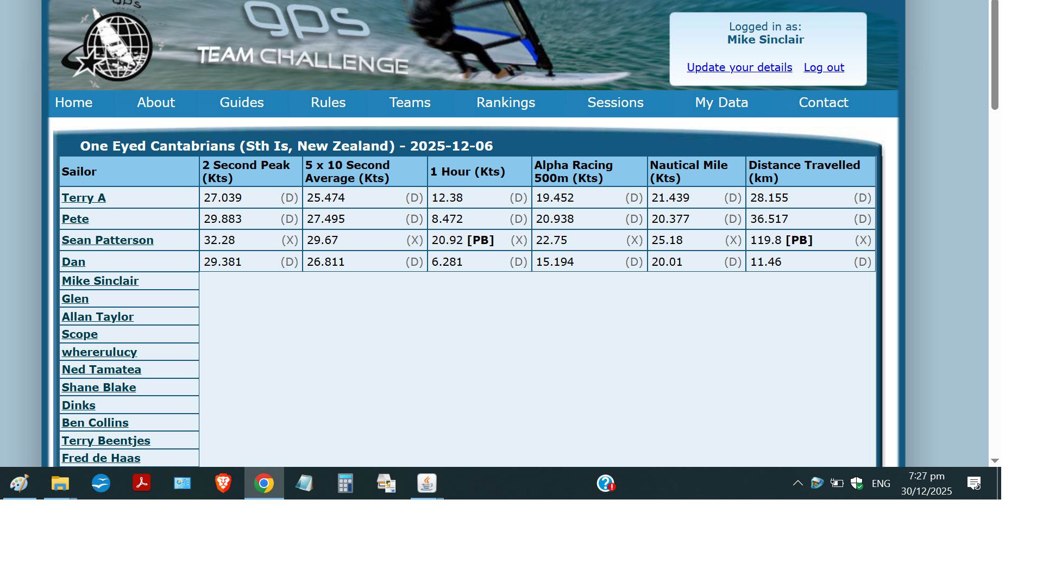1043x587 pixels.
Task: Switch to Google Chrome in the taskbar
Action: tap(264, 483)
